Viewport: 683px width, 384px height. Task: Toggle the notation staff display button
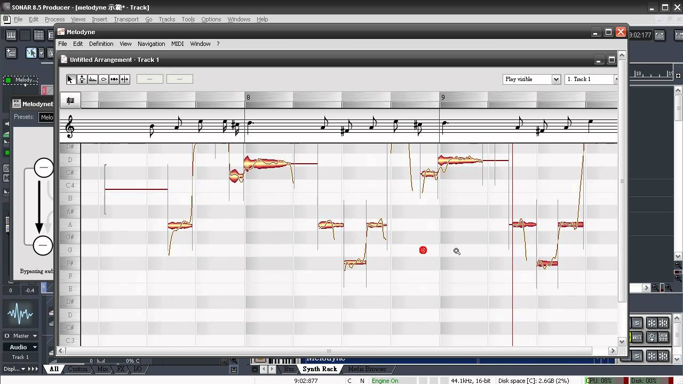click(70, 100)
